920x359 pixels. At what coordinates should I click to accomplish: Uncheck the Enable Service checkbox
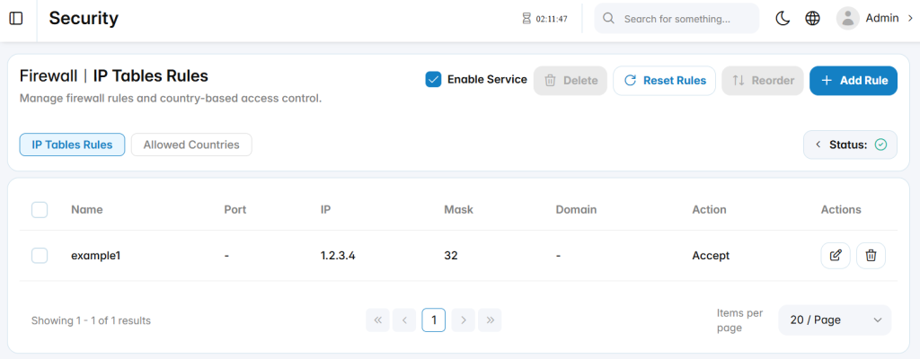point(434,80)
